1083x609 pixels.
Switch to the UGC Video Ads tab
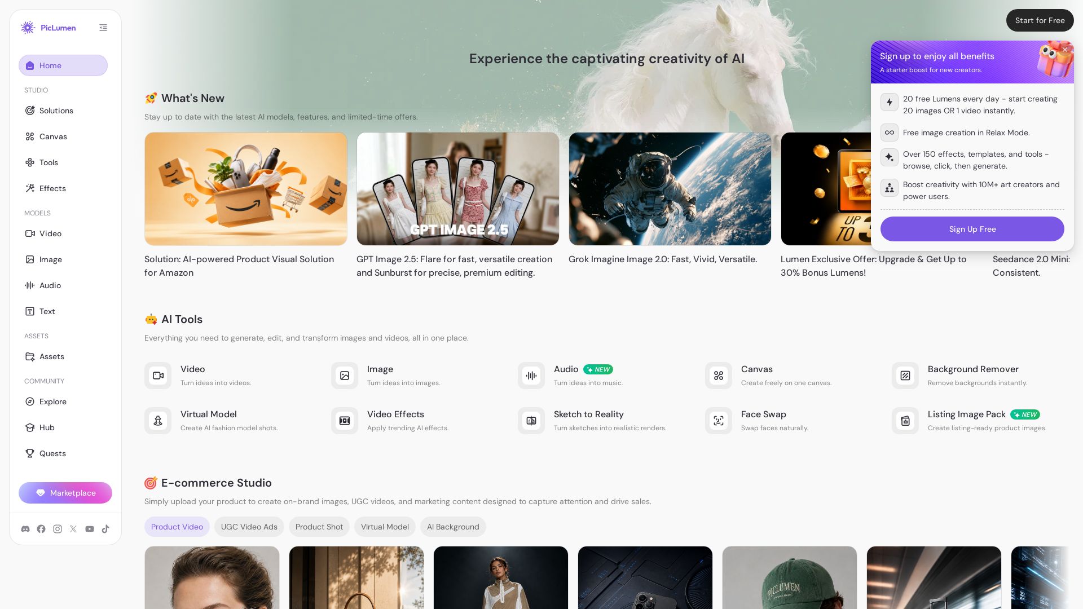point(249,527)
